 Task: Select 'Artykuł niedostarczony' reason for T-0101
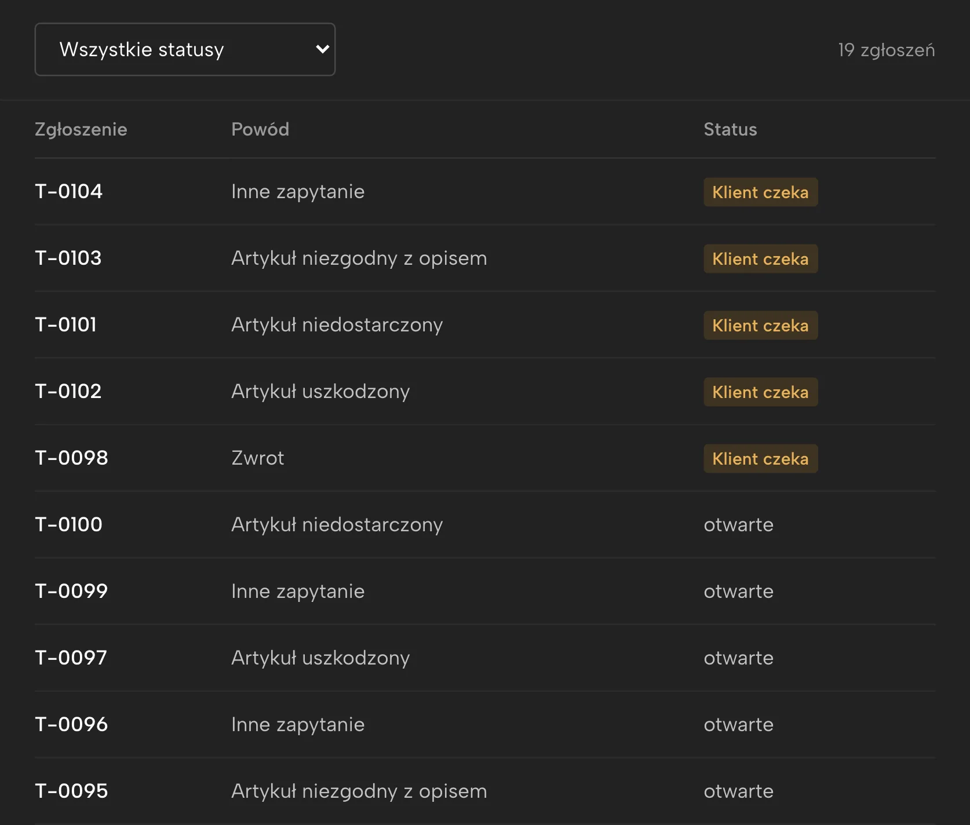coord(337,324)
